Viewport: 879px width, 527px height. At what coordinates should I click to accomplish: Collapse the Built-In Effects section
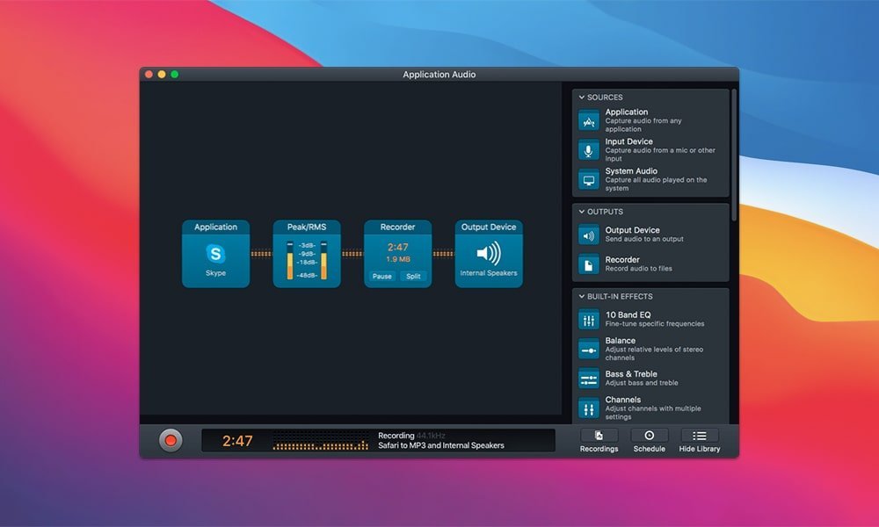pos(582,297)
